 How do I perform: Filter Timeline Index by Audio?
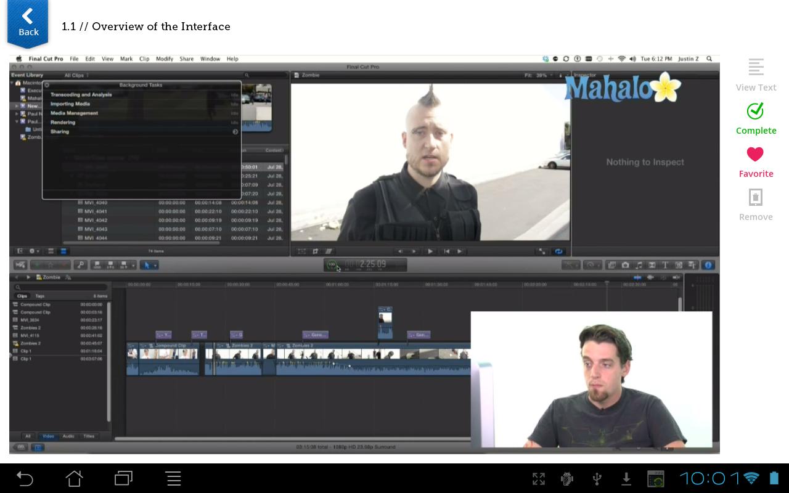(x=68, y=436)
